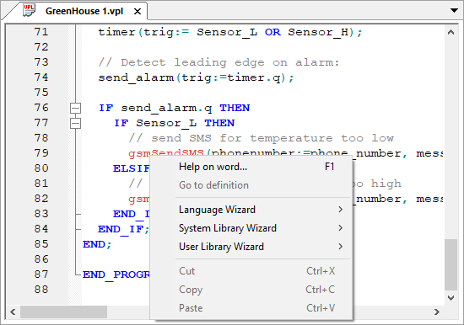Click the vertical scrollbar up arrow
This screenshot has width=464, height=325.
(x=451, y=32)
